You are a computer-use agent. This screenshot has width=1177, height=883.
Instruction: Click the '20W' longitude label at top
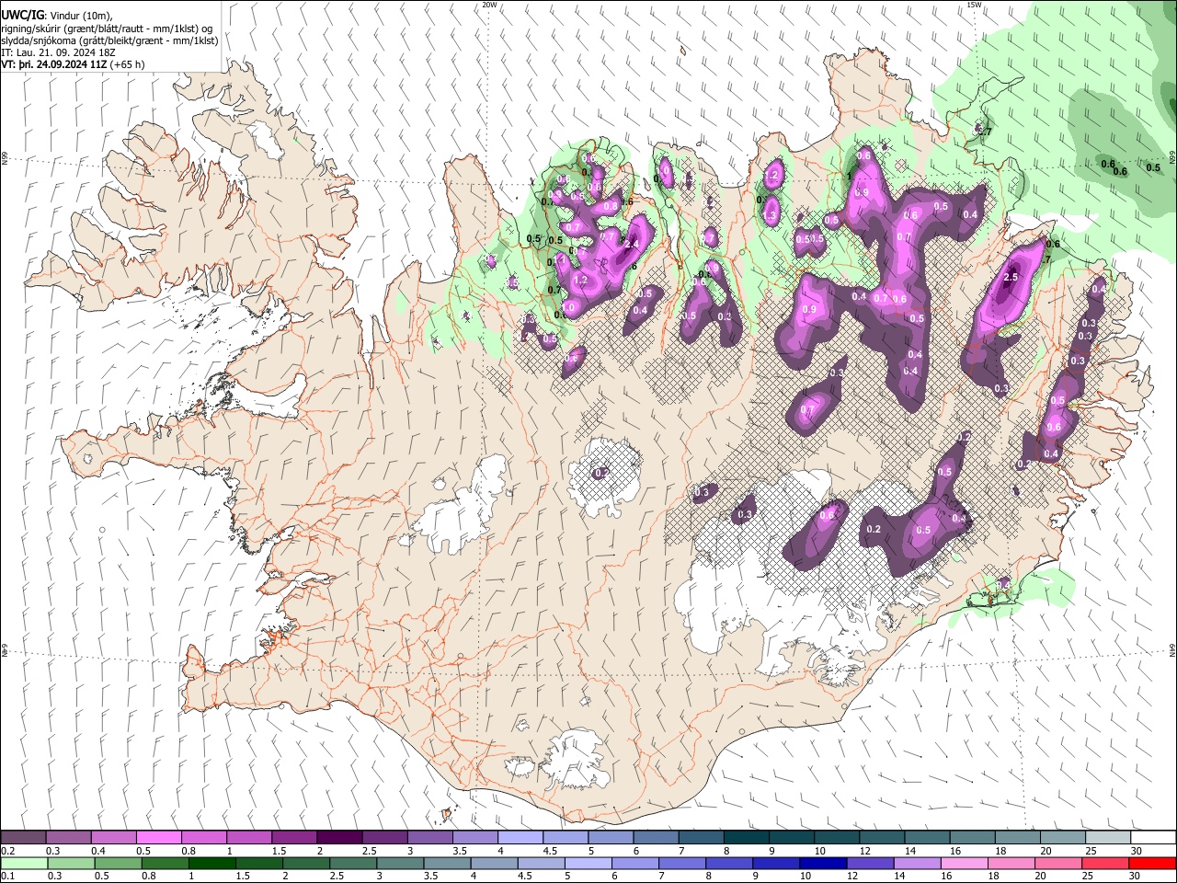point(489,5)
